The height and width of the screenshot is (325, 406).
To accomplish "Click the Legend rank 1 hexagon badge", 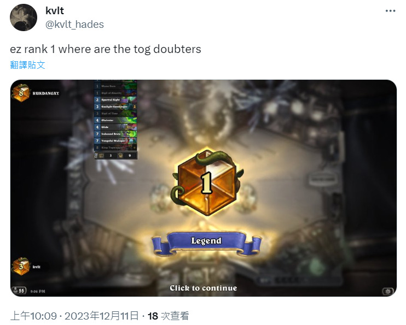I will [207, 183].
